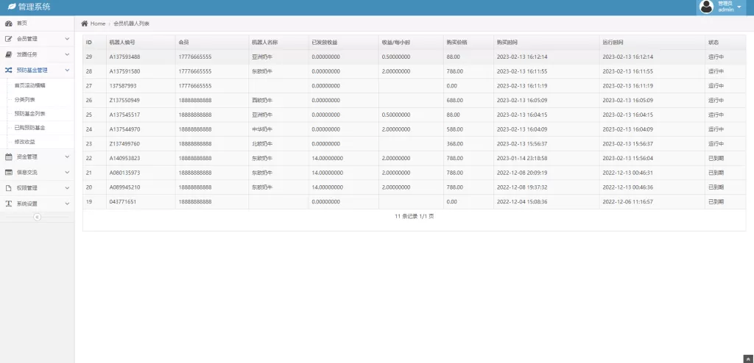Select robot number A137544970

point(124,129)
